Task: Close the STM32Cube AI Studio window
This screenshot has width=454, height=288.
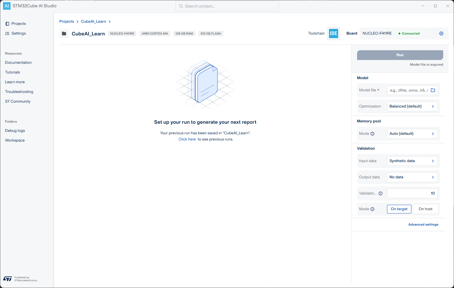Action: 448,6
